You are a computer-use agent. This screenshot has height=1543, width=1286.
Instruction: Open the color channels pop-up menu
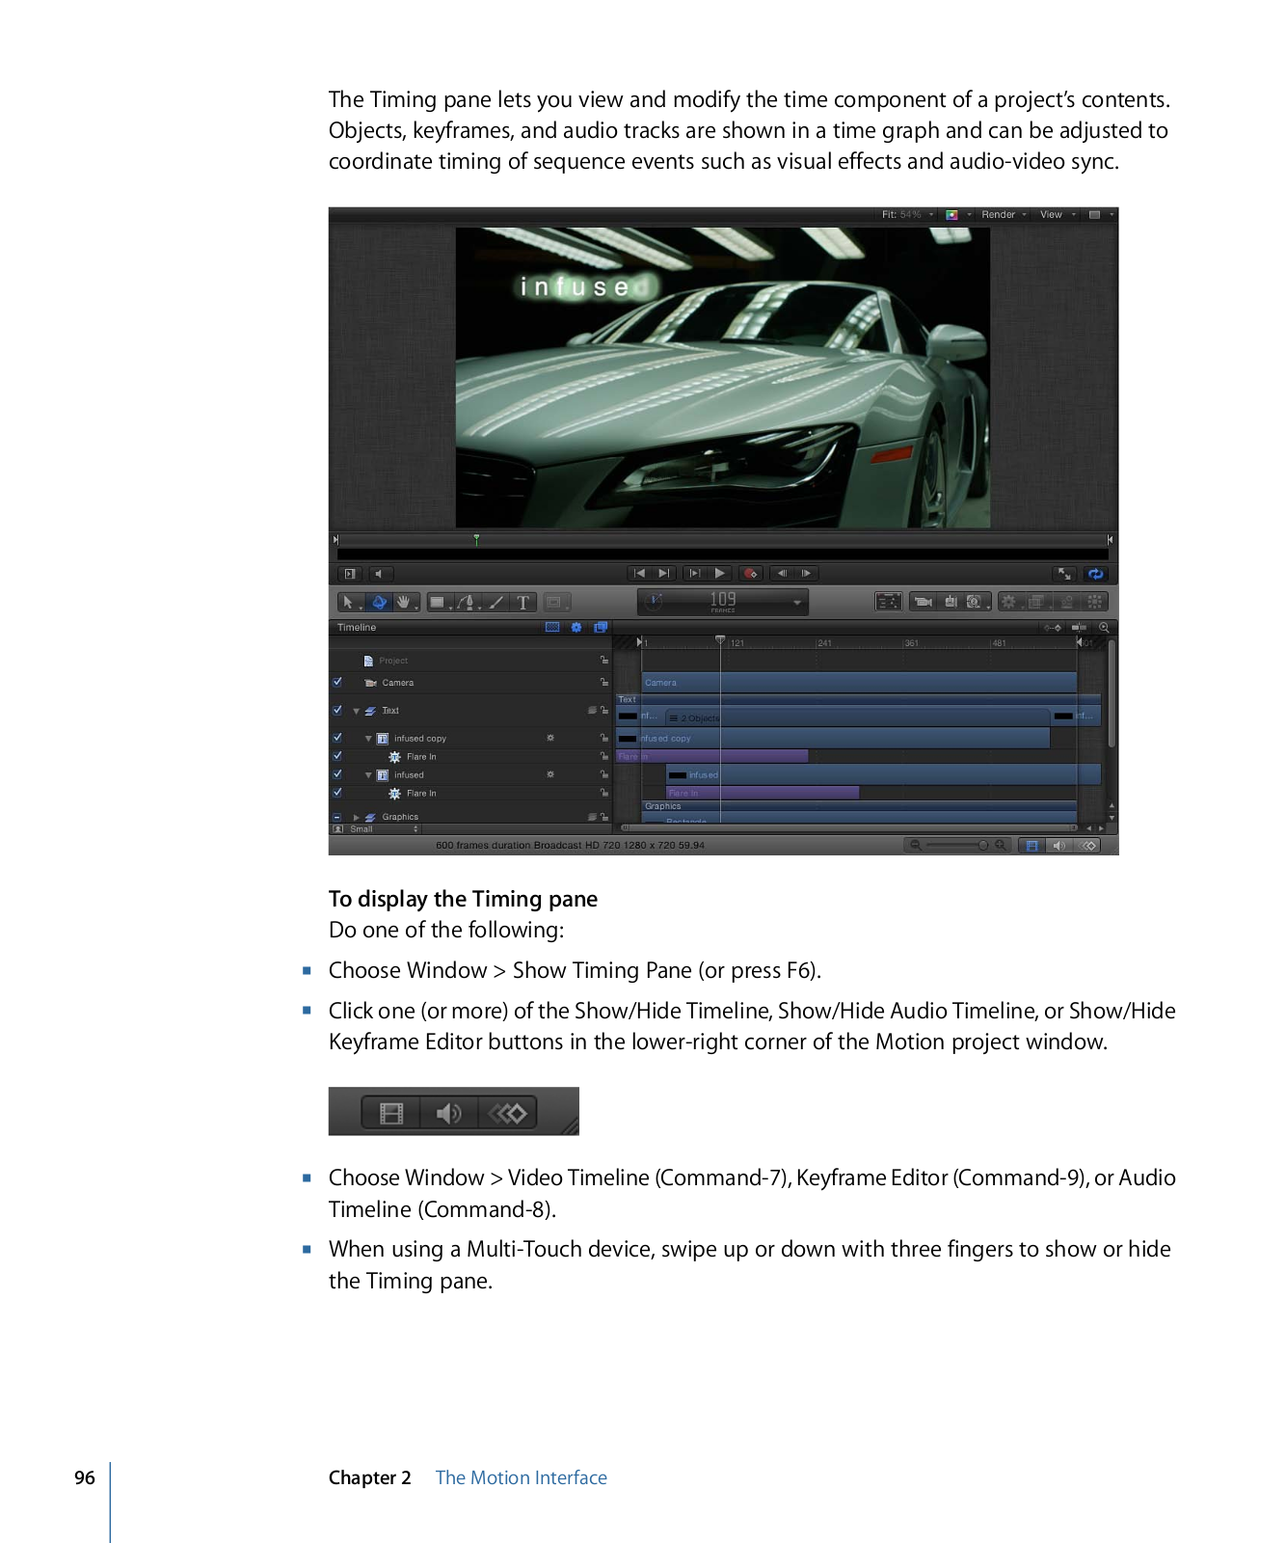[x=958, y=215]
